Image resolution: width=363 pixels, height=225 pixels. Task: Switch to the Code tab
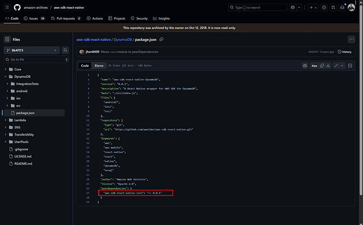tap(12, 19)
